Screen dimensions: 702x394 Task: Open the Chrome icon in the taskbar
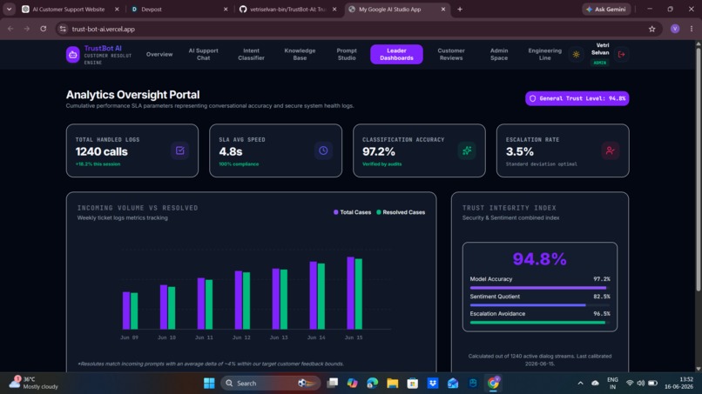tap(493, 384)
